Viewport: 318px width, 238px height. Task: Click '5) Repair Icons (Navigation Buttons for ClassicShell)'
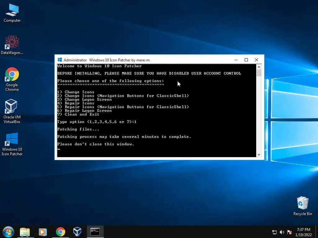[123, 107]
